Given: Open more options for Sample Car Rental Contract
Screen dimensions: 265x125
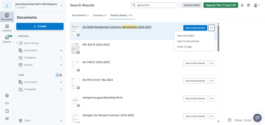Looking at the screenshot, I should pos(211,116).
